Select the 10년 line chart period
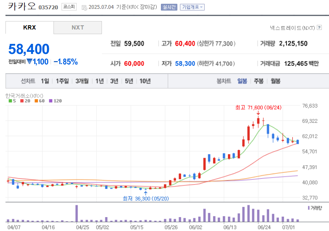The image size is (329, 231). 145,81
